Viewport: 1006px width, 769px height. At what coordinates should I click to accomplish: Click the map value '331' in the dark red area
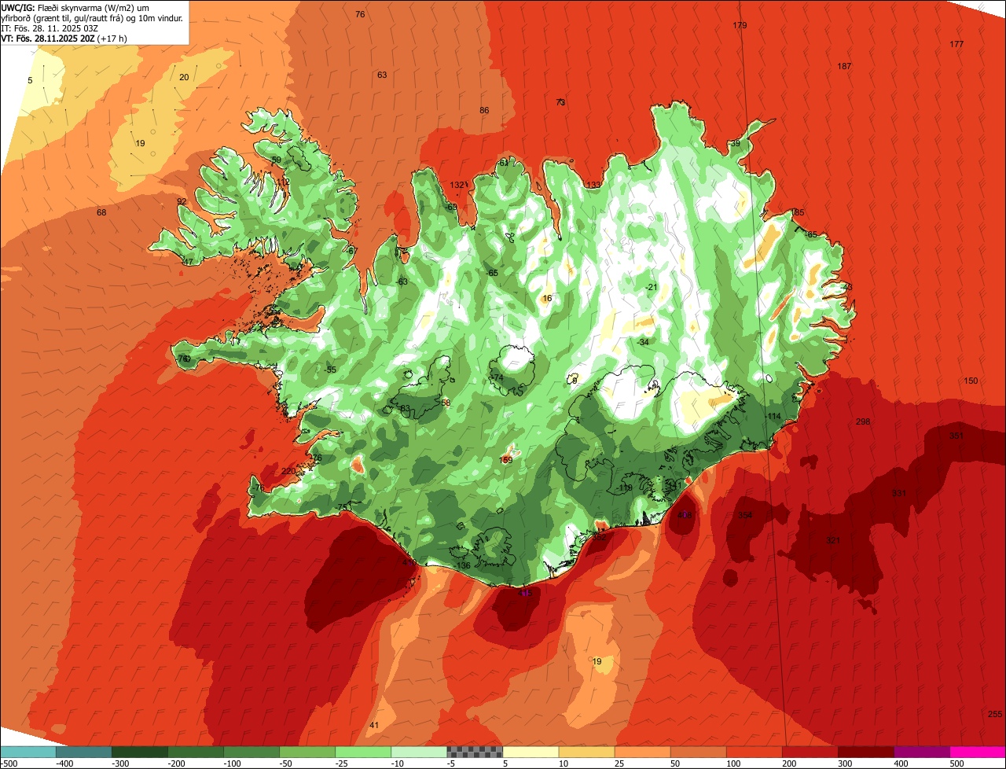[899, 493]
